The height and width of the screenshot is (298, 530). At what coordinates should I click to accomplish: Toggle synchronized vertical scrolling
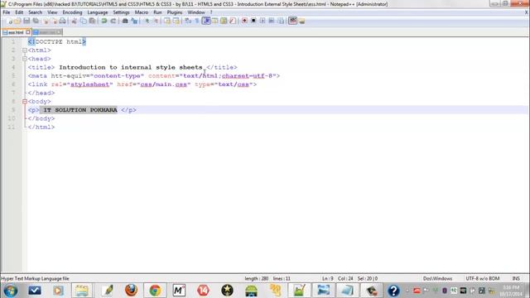[167, 21]
